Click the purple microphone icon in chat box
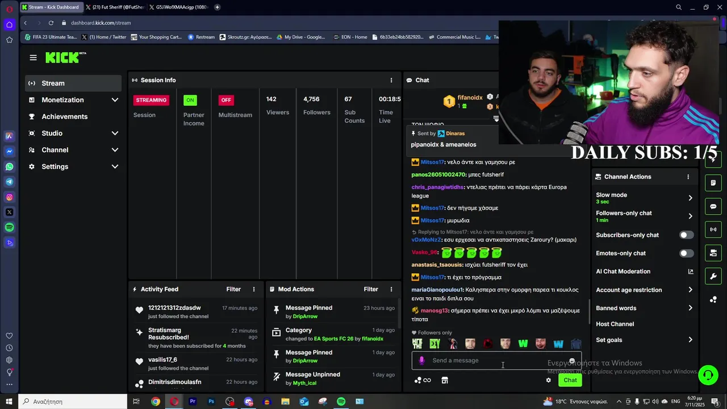The height and width of the screenshot is (409, 727). [x=421, y=360]
